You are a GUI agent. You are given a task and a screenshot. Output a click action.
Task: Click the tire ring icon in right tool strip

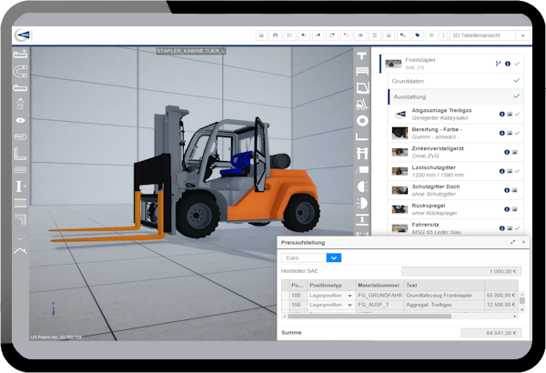(363, 120)
